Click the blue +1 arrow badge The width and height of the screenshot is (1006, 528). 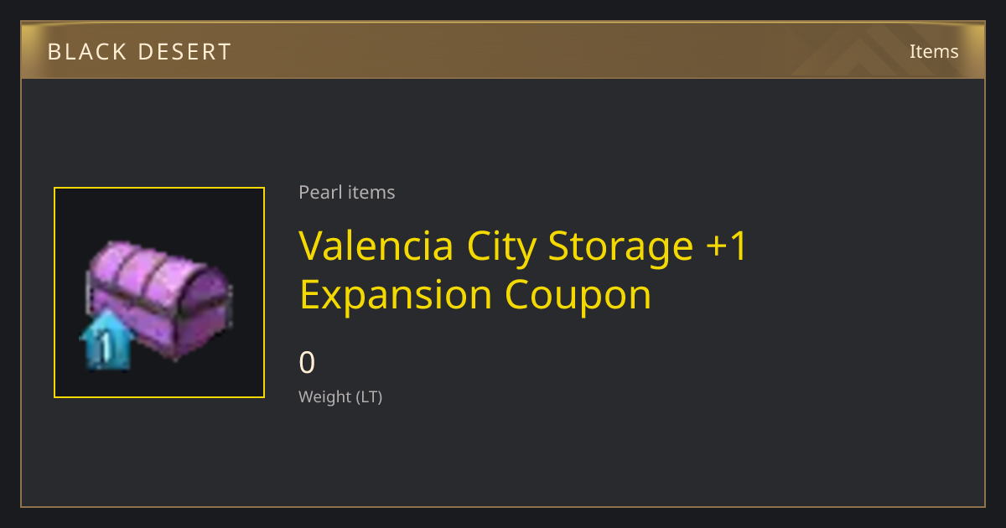tap(106, 340)
